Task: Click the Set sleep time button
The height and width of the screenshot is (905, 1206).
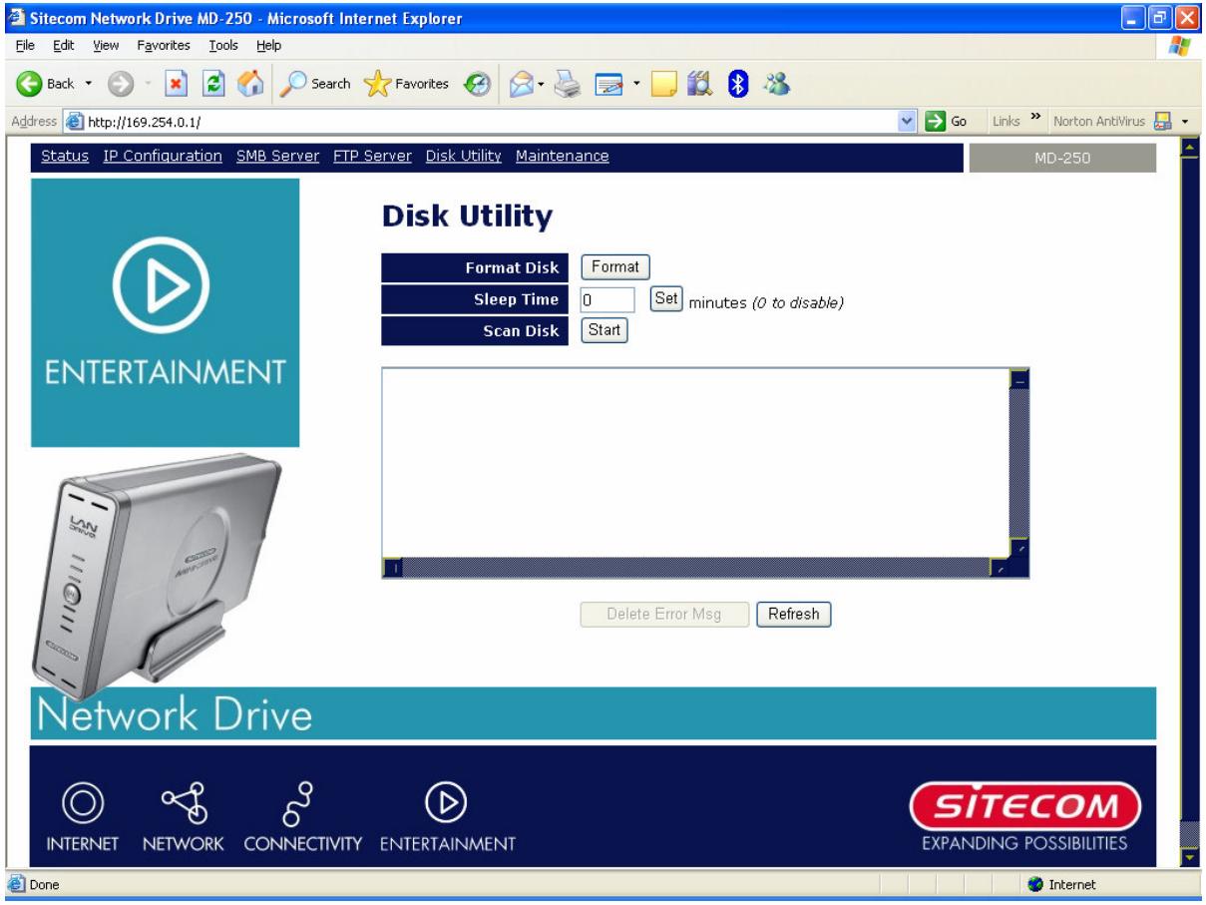Action: [x=666, y=299]
